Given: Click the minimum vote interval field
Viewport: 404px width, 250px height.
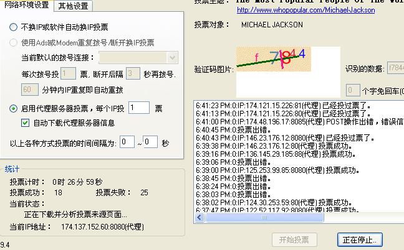Looking at the screenshot, I should 127,142.
